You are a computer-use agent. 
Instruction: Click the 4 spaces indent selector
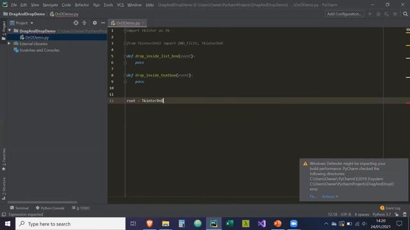[361, 215]
